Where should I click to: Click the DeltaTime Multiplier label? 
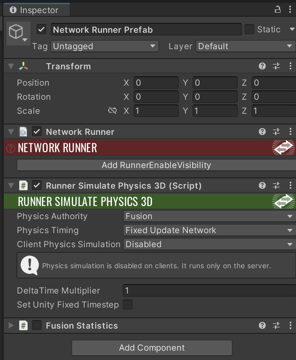[x=59, y=291]
